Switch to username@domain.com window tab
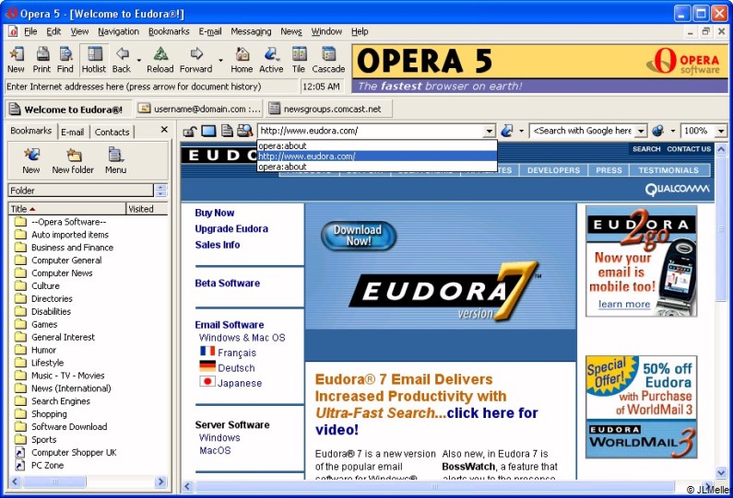733x498 pixels. 199,110
